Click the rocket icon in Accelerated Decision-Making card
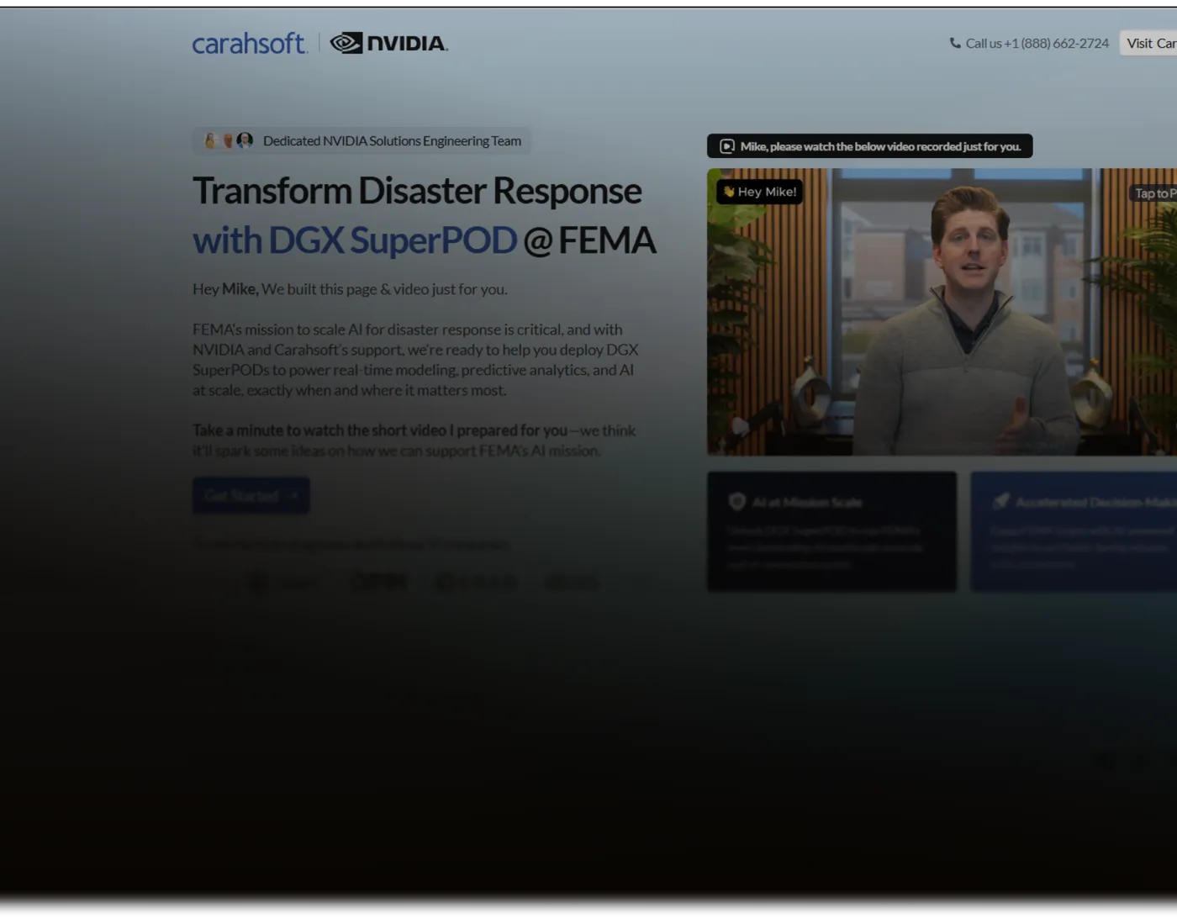The width and height of the screenshot is (1177, 918). point(1000,502)
